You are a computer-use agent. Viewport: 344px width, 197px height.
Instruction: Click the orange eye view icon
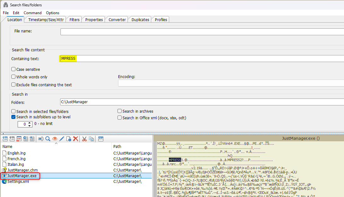point(55,139)
